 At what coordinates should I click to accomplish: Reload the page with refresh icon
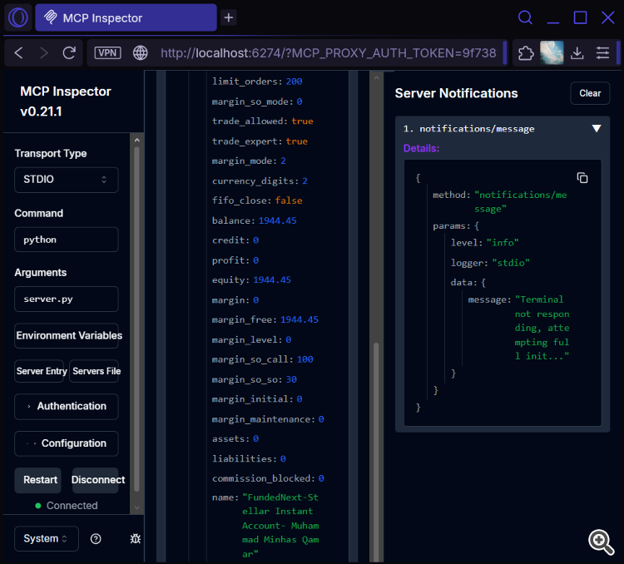click(x=69, y=52)
